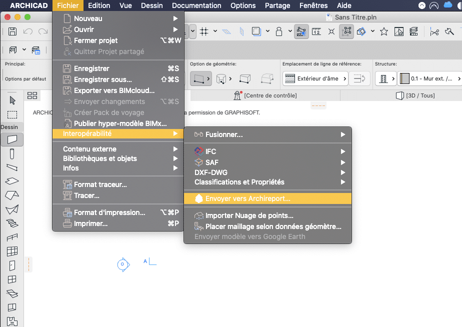Toggle the highlighted group suspend toolbar button
Viewport: 462px width, 327px height.
[346, 31]
